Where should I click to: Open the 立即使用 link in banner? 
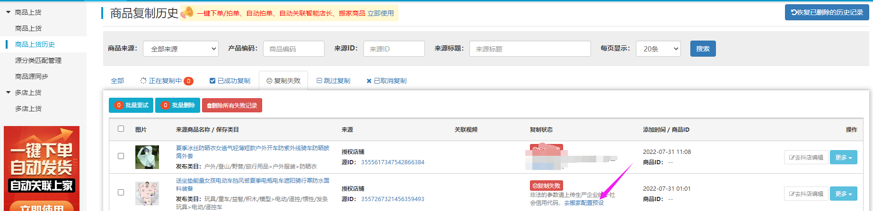point(380,13)
